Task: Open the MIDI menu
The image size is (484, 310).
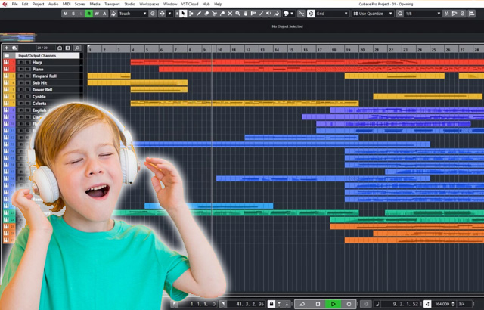Action: pyautogui.click(x=67, y=4)
